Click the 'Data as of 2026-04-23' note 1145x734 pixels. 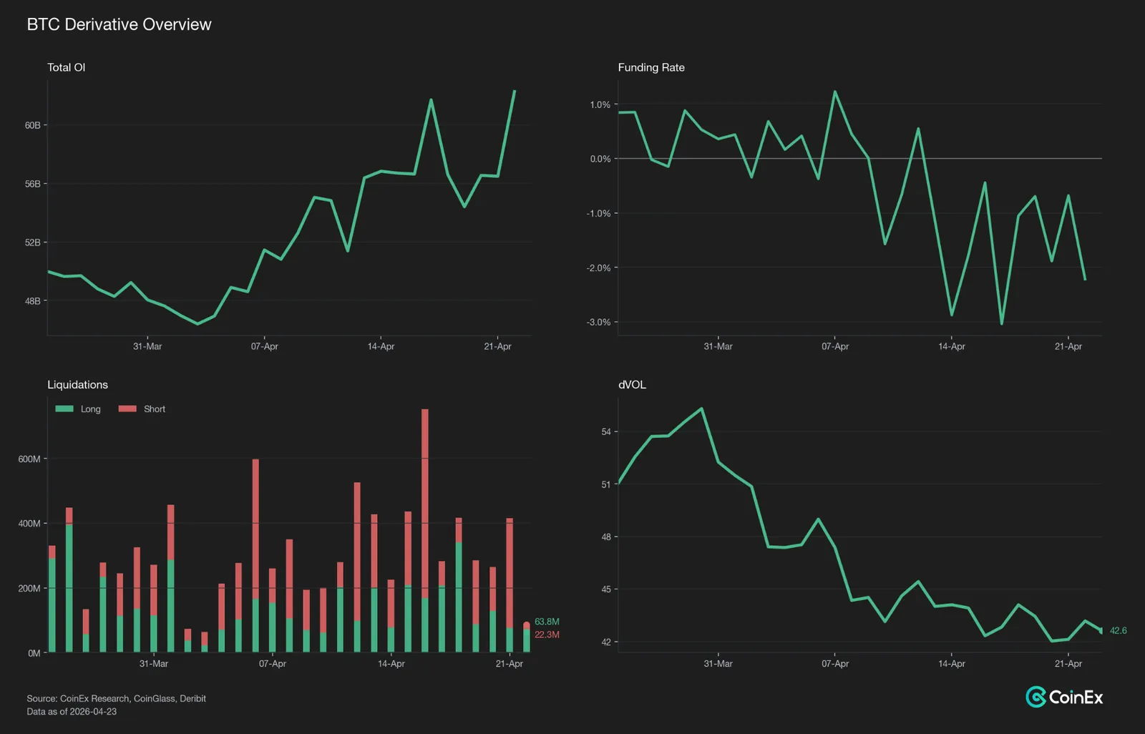click(72, 712)
